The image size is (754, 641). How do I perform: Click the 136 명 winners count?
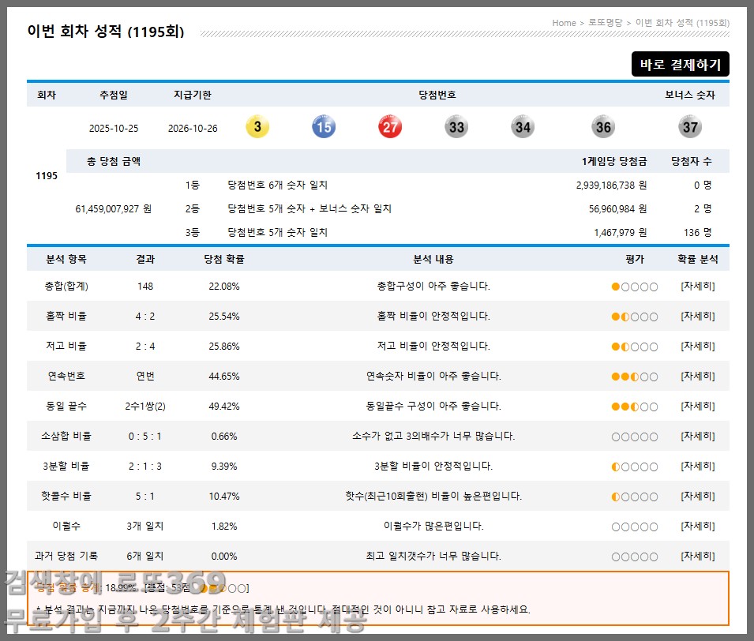click(x=697, y=233)
